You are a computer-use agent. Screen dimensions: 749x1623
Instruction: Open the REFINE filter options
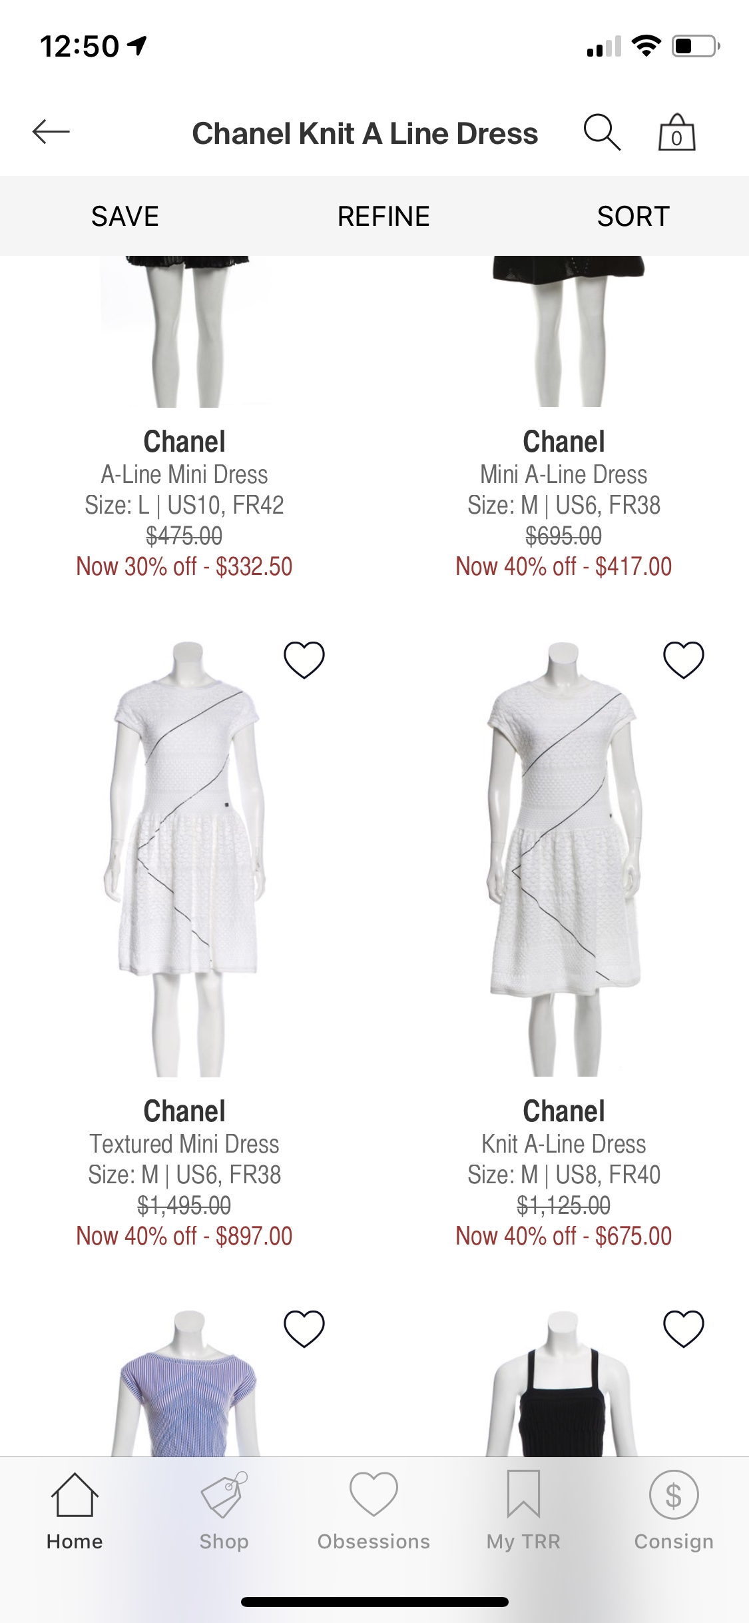[383, 217]
